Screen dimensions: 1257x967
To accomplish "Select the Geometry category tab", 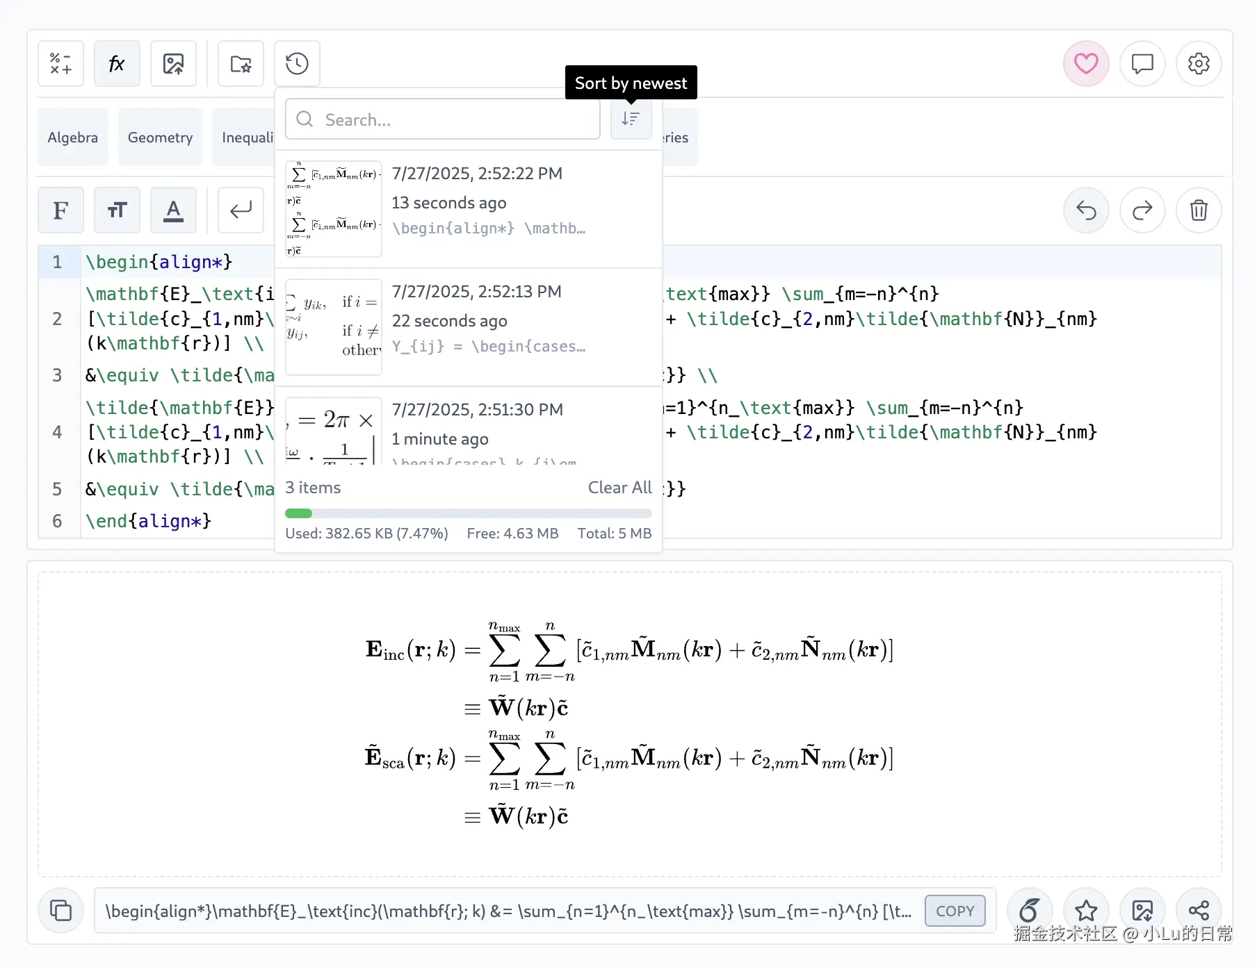I will tap(160, 138).
